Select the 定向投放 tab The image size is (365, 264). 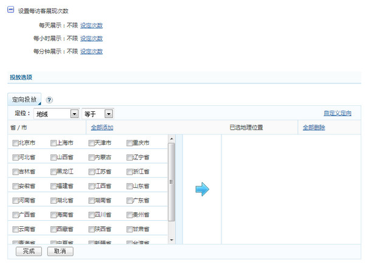tap(24, 99)
